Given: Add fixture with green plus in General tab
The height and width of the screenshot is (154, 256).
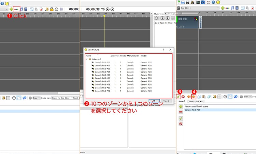Looking at the screenshot, I should coord(181,106).
